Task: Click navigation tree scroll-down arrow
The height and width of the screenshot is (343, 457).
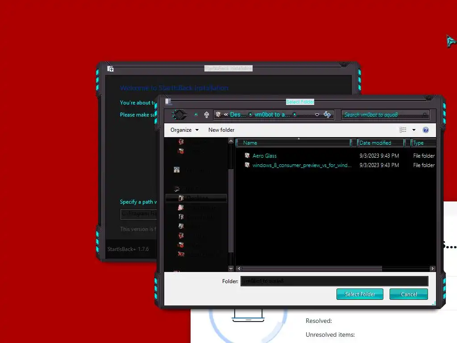Action: tap(231, 268)
